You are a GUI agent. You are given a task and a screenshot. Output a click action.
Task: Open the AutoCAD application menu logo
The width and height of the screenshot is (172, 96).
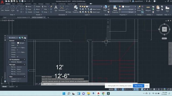[2, 2]
